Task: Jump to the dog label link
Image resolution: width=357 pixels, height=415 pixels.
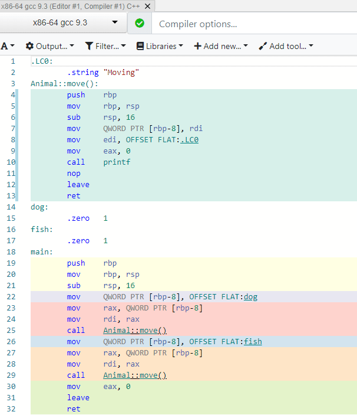Action: click(x=250, y=297)
